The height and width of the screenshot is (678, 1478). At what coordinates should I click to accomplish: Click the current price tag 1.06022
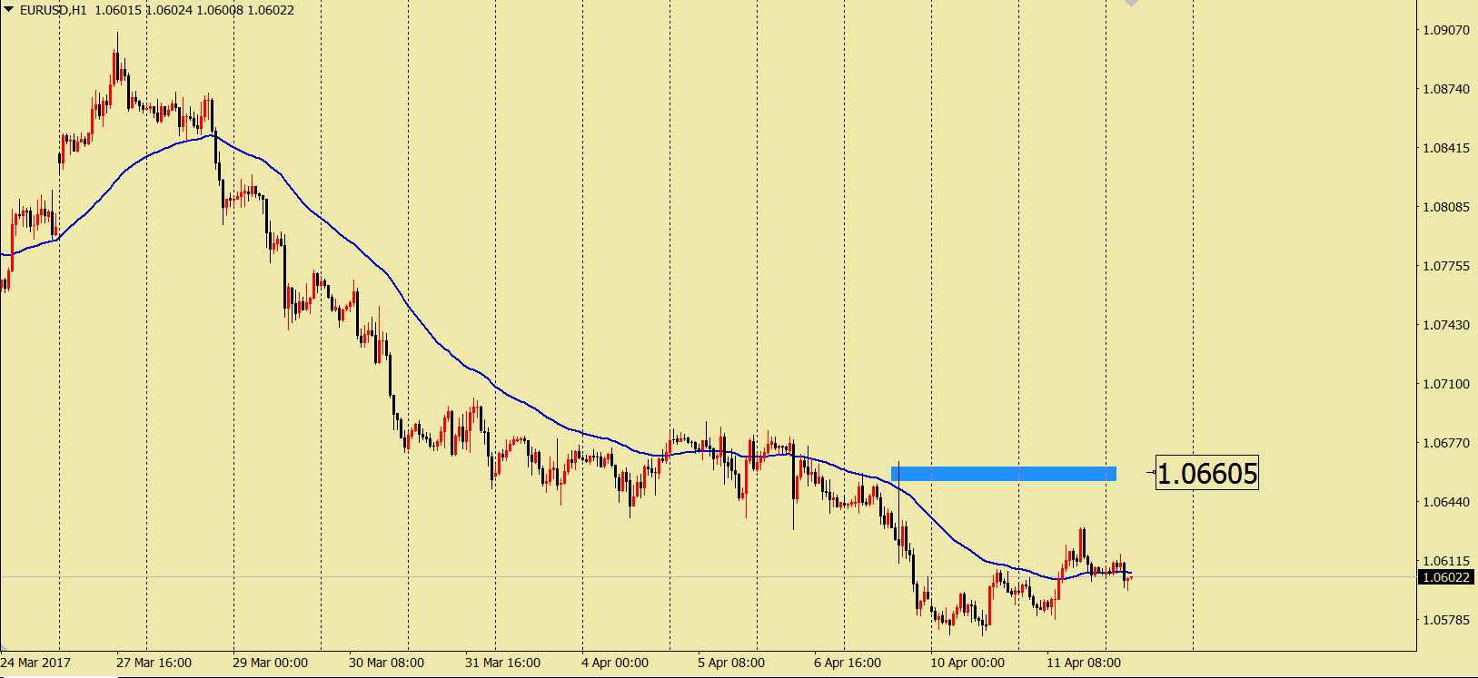1445,577
